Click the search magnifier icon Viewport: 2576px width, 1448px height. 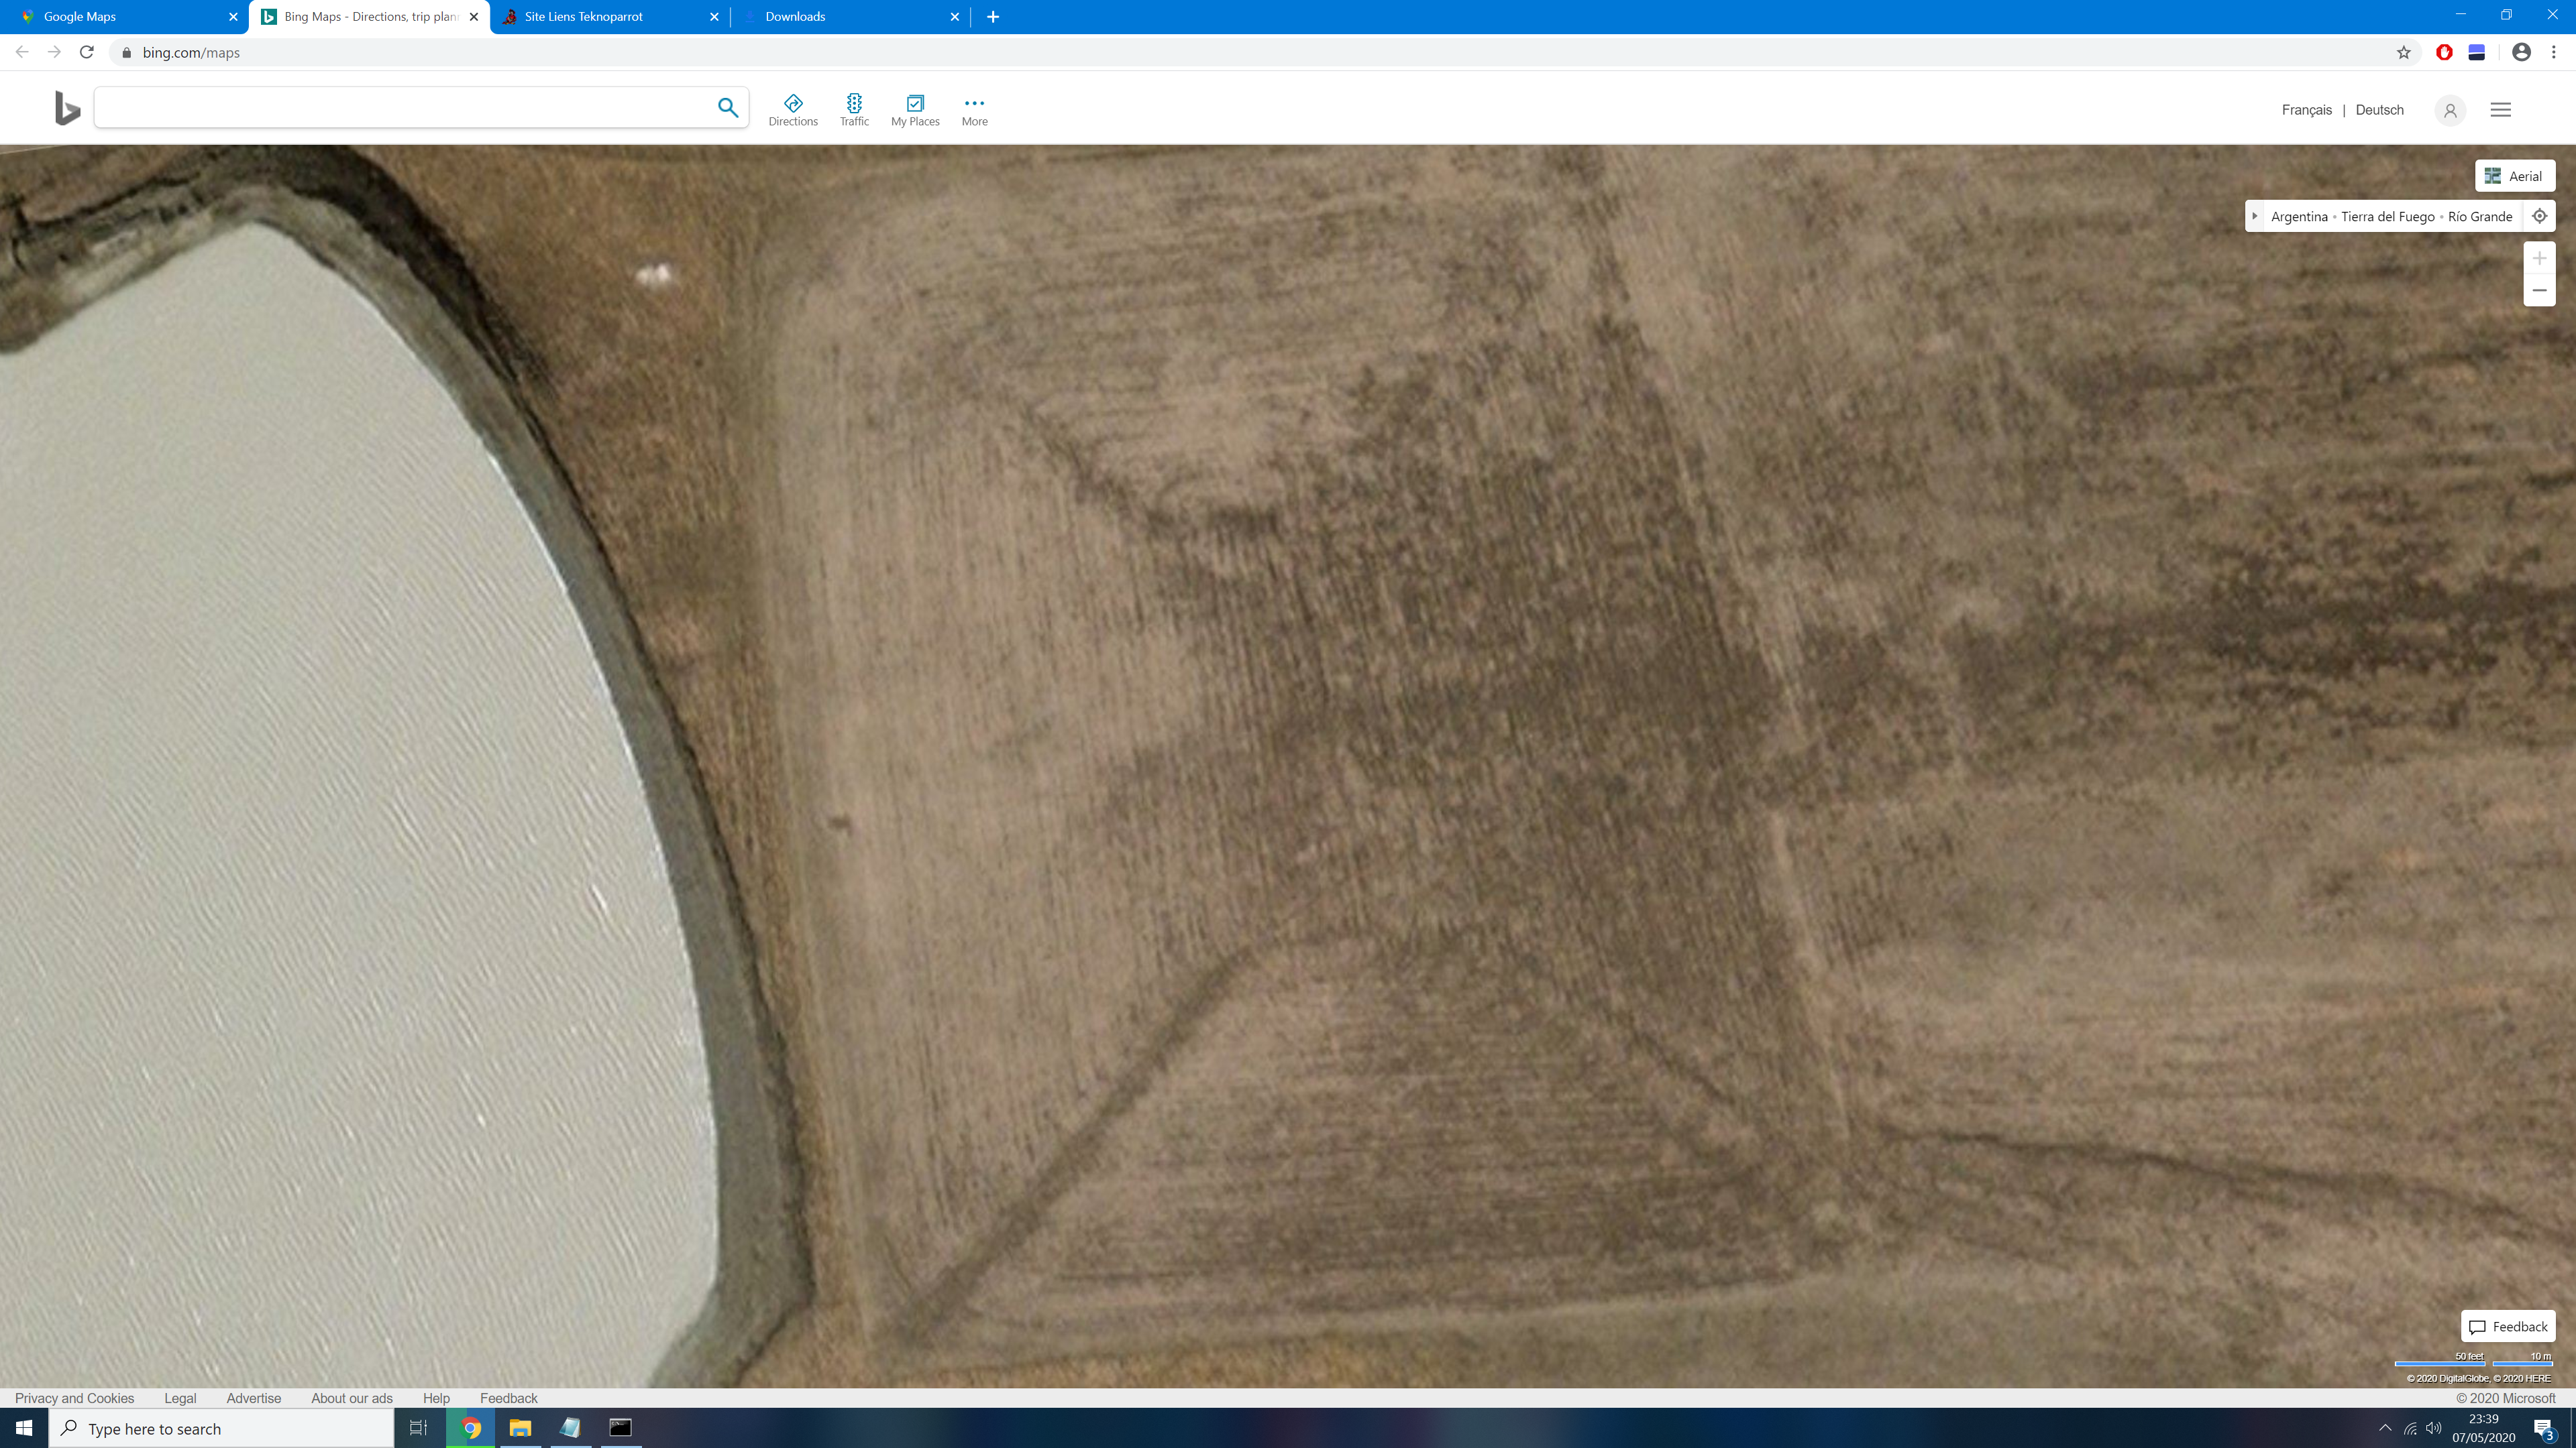pyautogui.click(x=728, y=107)
